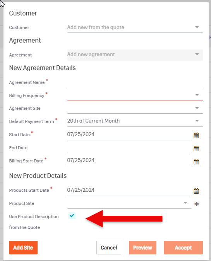Uncheck Use Product Description from the Quote
The width and height of the screenshot is (211, 261).
[x=72, y=216]
